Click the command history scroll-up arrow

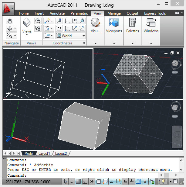[181, 160]
